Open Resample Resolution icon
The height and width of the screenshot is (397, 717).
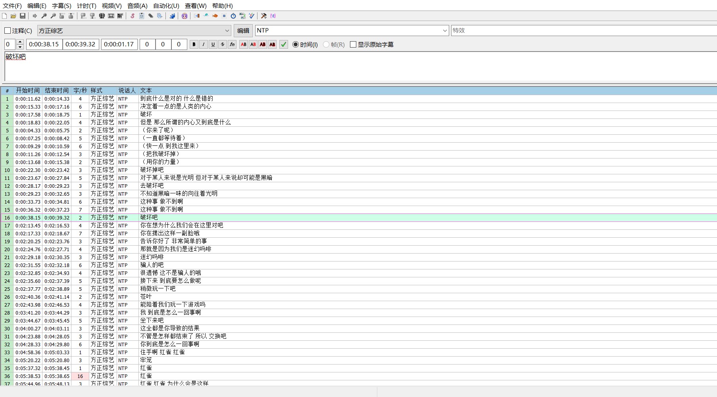point(224,16)
